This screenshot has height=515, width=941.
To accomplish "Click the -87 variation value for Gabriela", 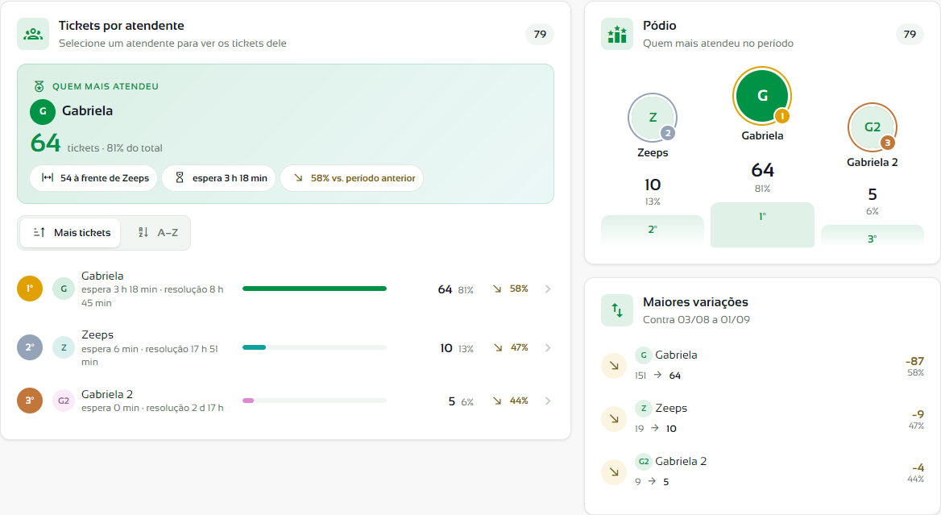I will click(914, 361).
